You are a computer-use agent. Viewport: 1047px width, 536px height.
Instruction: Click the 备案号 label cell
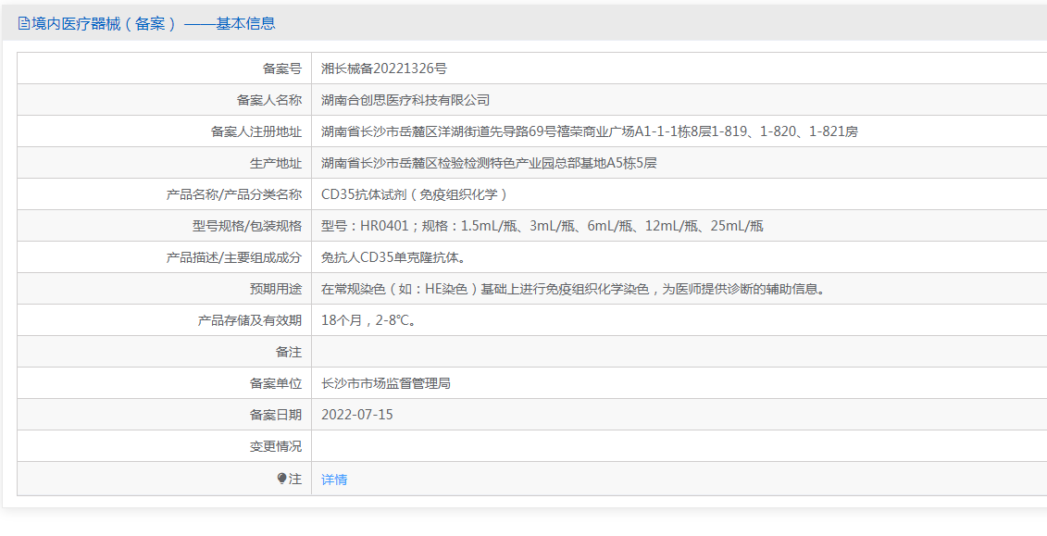281,69
